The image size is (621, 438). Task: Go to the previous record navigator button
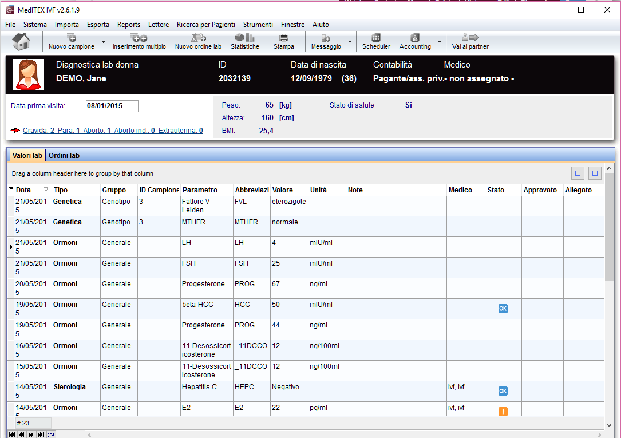point(21,435)
